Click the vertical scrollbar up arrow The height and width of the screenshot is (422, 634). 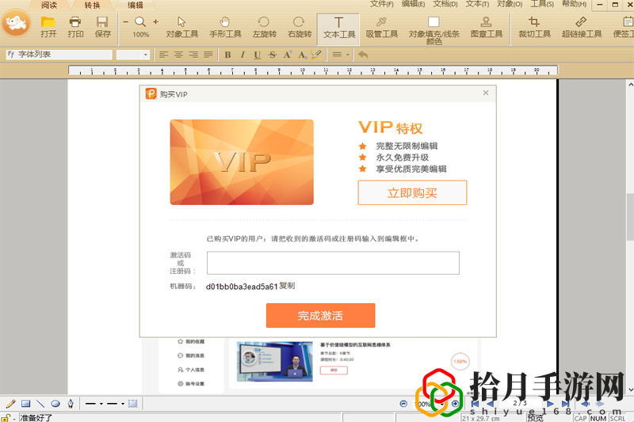point(630,85)
